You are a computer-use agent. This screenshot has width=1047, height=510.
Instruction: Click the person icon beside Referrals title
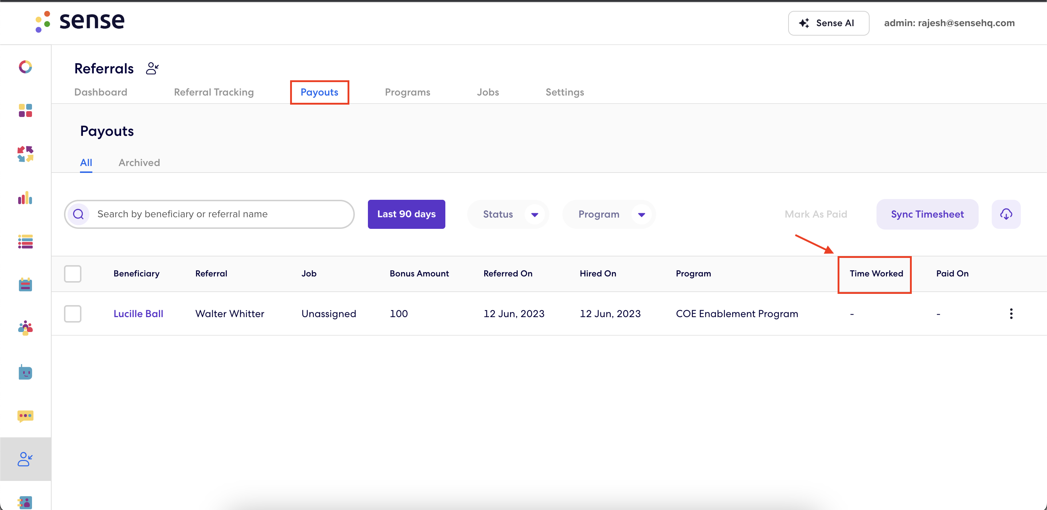coord(152,68)
